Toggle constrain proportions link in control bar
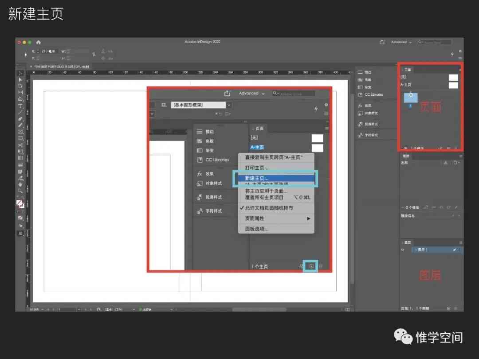 [x=94, y=55]
